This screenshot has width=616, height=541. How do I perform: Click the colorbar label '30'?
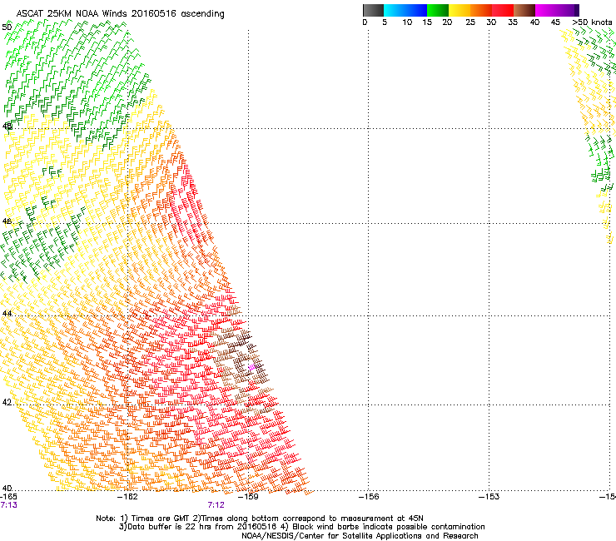click(491, 22)
